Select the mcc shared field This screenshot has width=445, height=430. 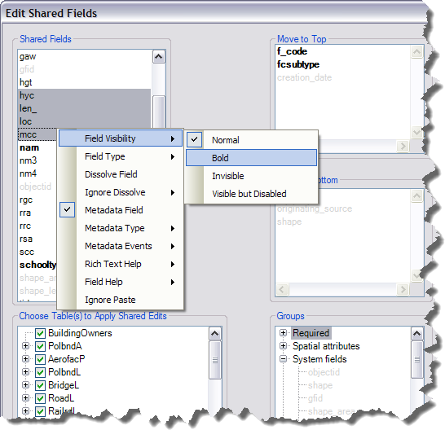coord(37,134)
